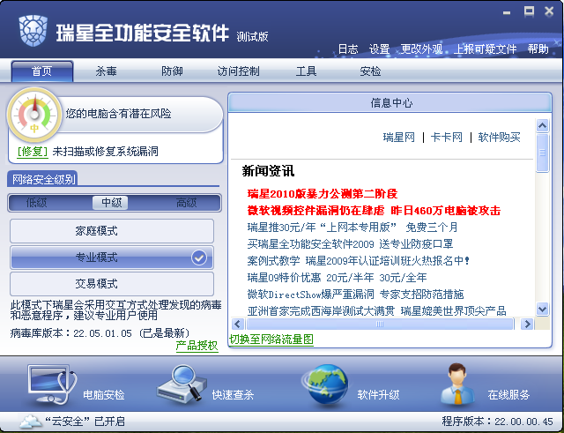Click the horizontal scroll right arrow

pos(527,324)
